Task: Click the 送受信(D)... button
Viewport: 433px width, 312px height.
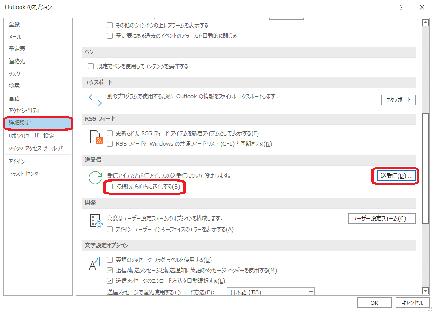Action: coord(396,176)
